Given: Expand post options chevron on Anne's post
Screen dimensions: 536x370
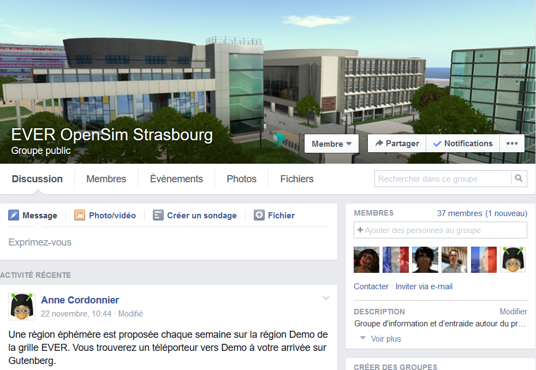Looking at the screenshot, I should 326,298.
